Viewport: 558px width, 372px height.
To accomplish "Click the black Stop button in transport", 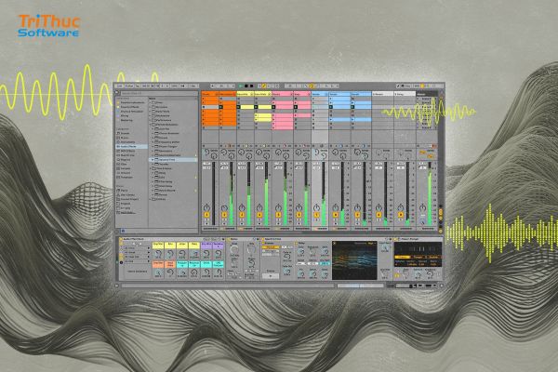I will [x=246, y=86].
